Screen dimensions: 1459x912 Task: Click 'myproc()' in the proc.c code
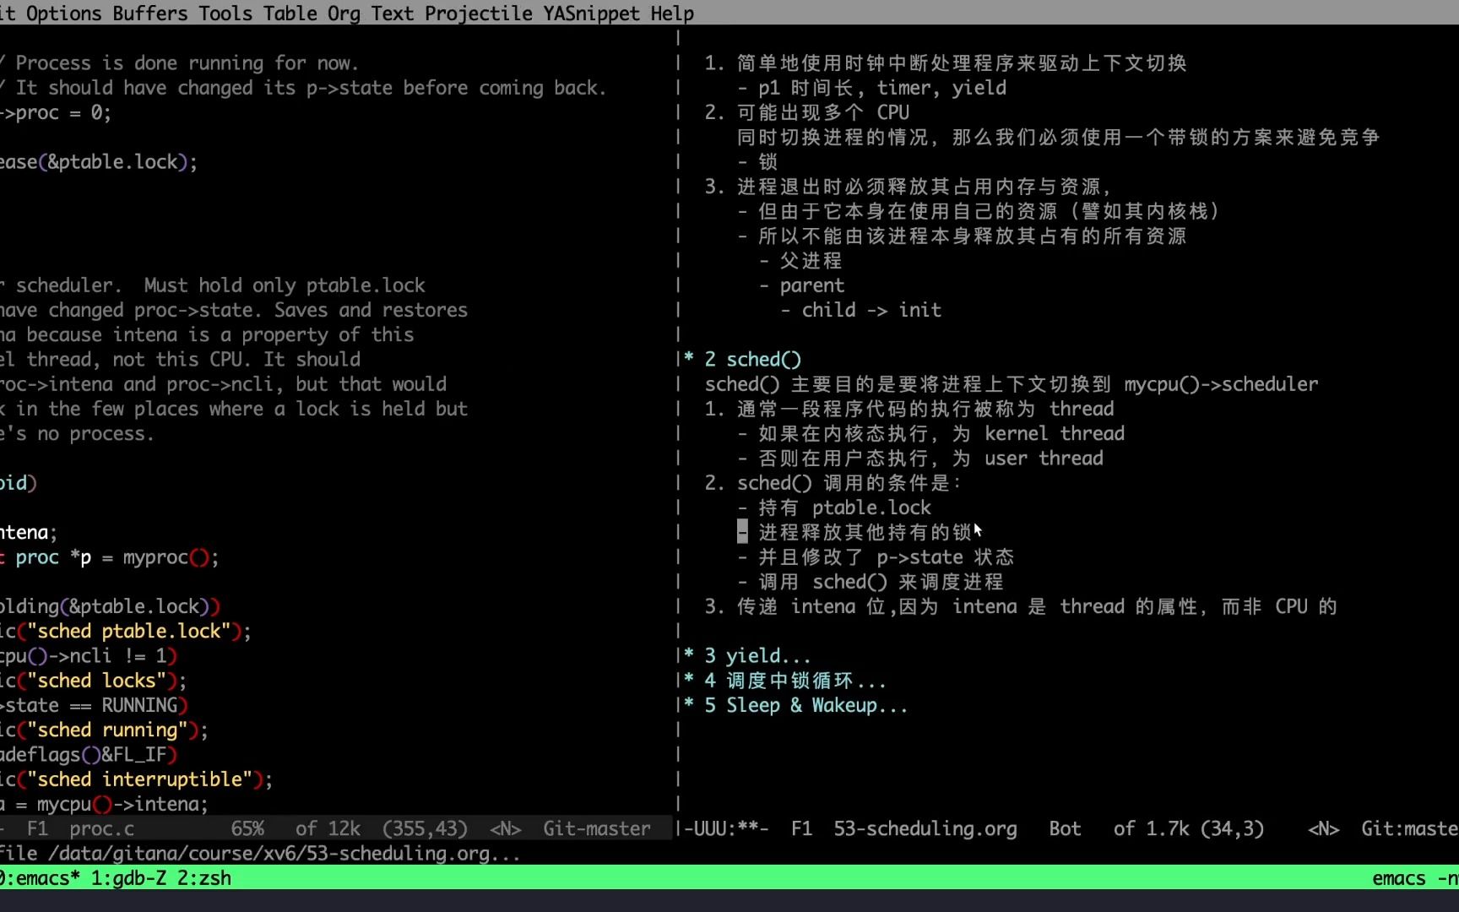coord(165,557)
